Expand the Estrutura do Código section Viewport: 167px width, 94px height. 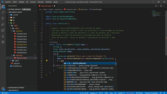(x=16, y=88)
